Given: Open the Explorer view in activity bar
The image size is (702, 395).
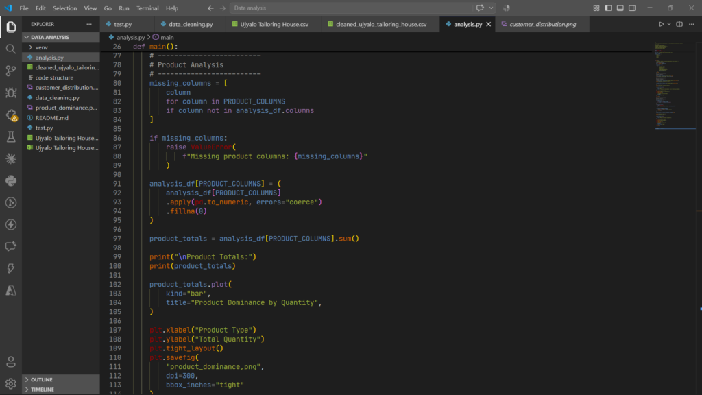Looking at the screenshot, I should [x=11, y=27].
